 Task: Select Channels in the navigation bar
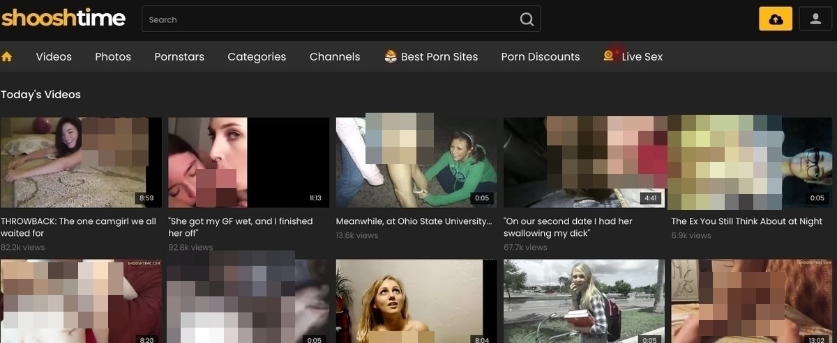tap(335, 56)
